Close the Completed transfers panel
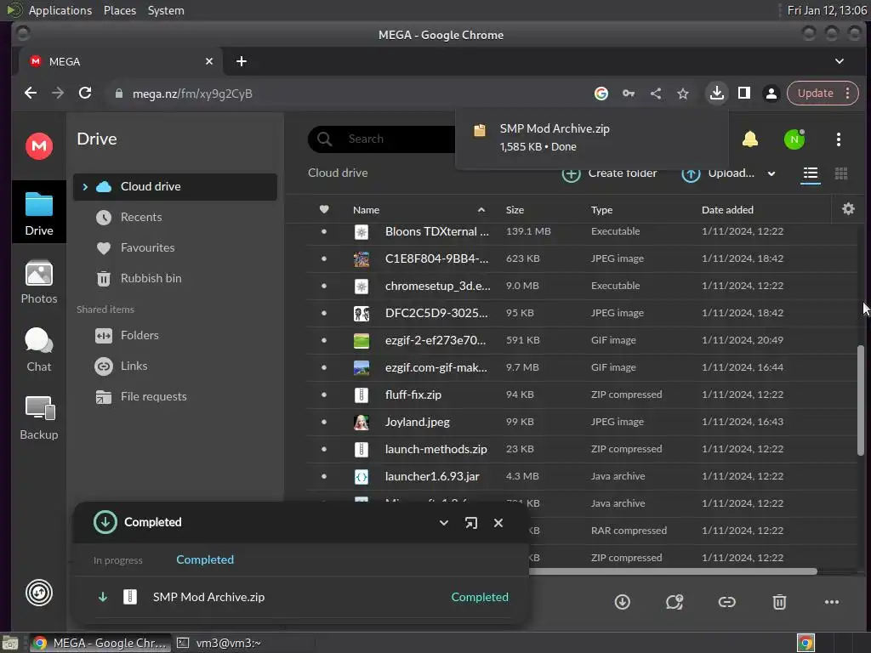 pos(498,523)
